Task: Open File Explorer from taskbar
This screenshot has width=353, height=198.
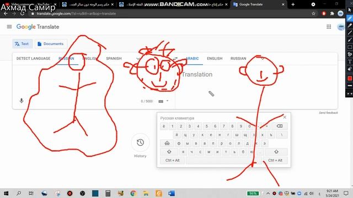Action: point(146,193)
